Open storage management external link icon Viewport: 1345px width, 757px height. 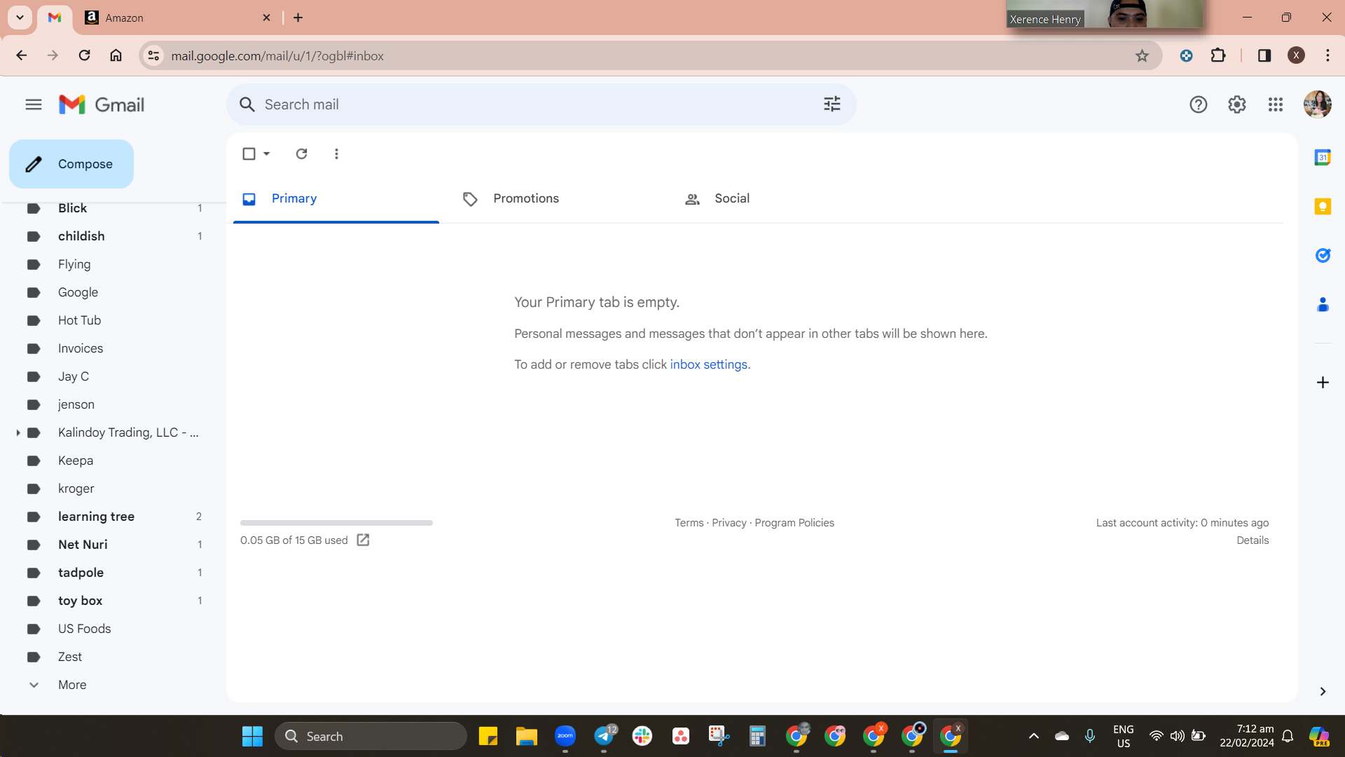tap(363, 540)
